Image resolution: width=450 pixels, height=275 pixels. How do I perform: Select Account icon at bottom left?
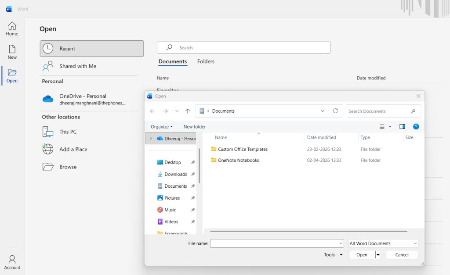pyautogui.click(x=12, y=259)
